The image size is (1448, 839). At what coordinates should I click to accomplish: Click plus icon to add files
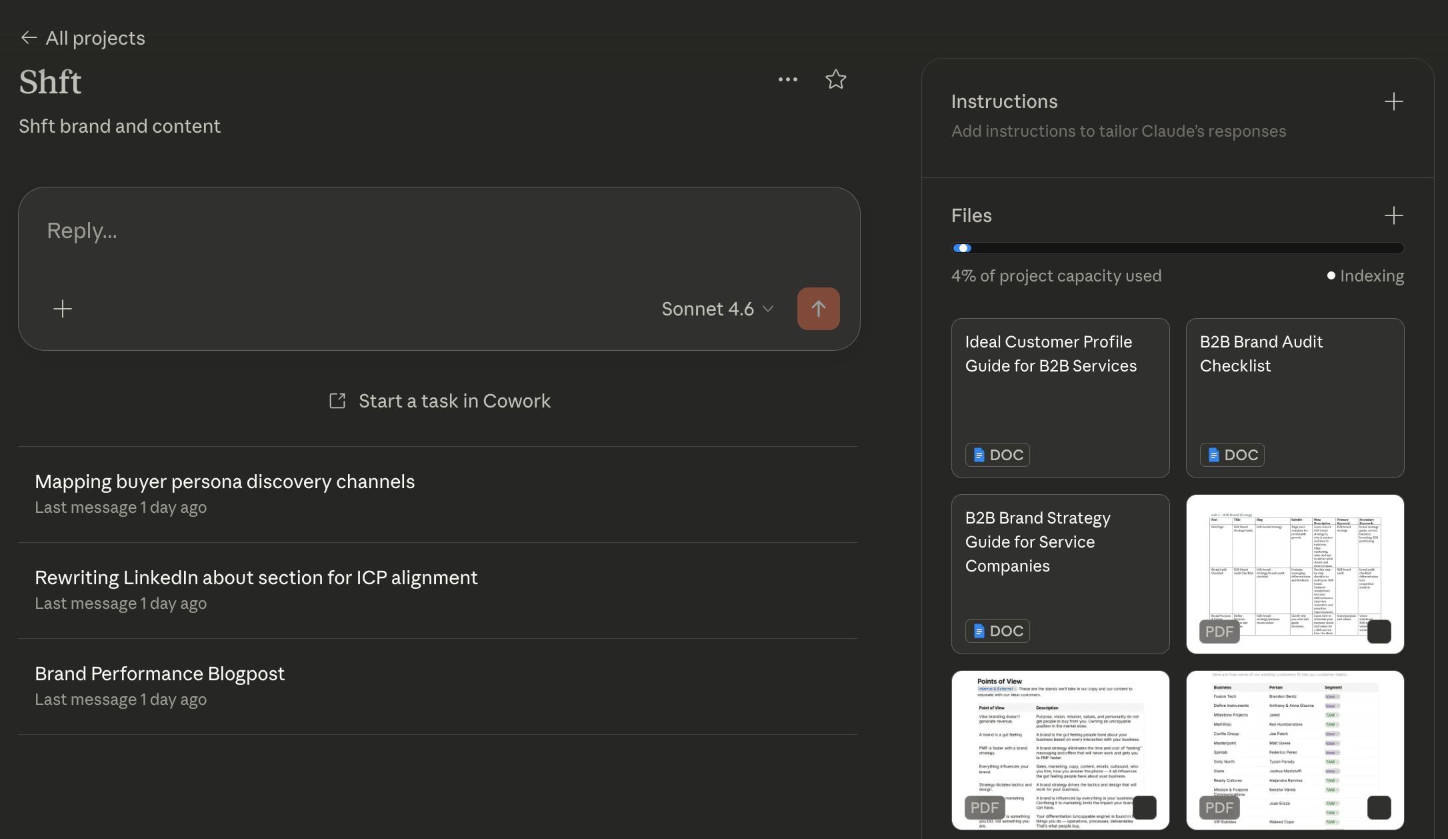1393,215
